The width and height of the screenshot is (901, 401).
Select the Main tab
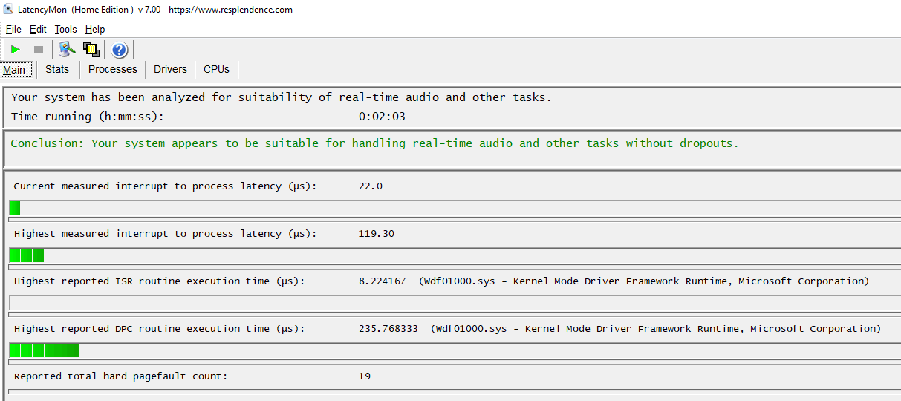click(14, 70)
